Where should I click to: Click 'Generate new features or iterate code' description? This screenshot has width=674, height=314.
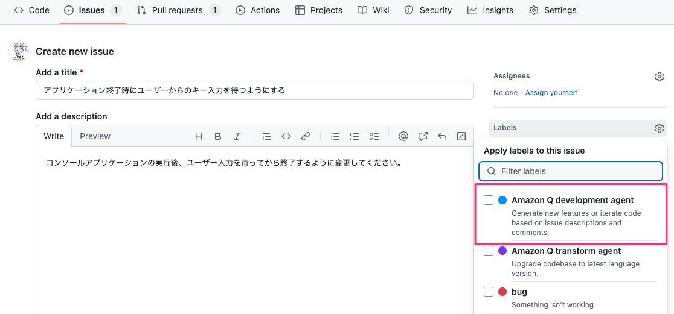tap(576, 223)
